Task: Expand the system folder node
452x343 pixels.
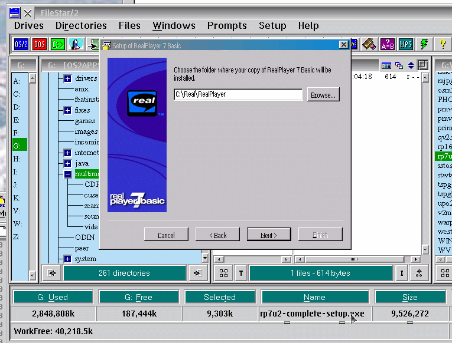Action: coord(67,259)
